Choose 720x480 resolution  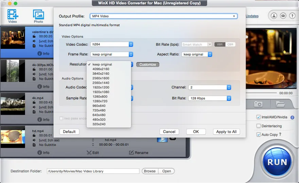pos(109,110)
